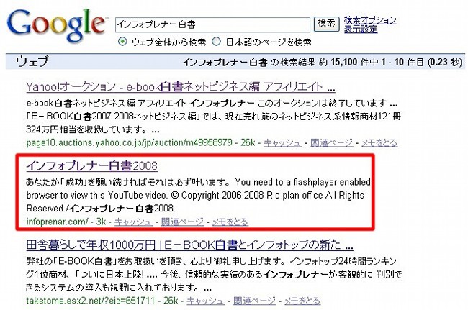Open キャッシュ for the taketome.esx2.net result
Screen dimensions: 468x310
[x=205, y=301]
